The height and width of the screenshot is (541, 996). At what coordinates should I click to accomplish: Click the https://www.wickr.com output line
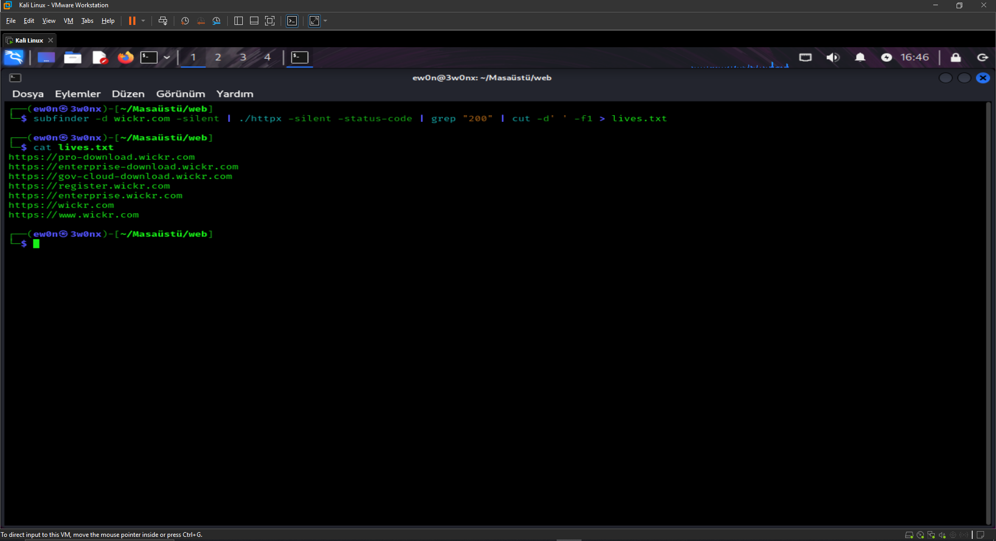pos(74,215)
